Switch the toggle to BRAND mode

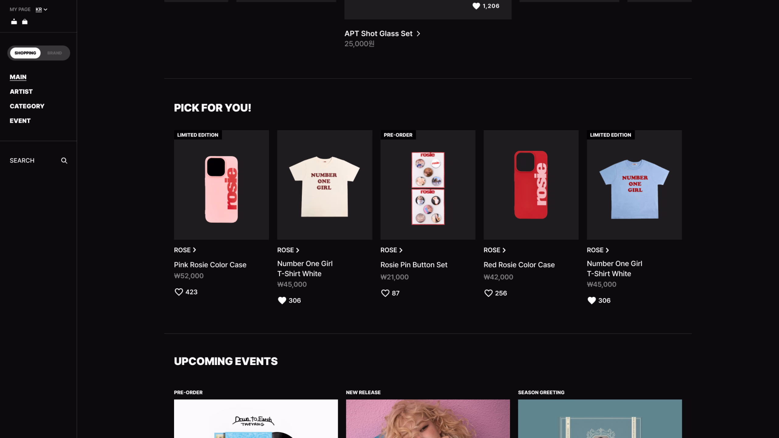(x=54, y=53)
